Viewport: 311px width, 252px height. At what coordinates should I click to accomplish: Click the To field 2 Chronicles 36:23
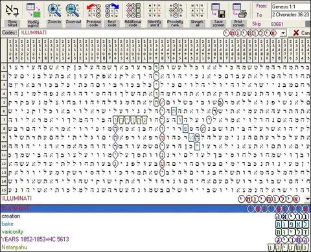click(291, 14)
